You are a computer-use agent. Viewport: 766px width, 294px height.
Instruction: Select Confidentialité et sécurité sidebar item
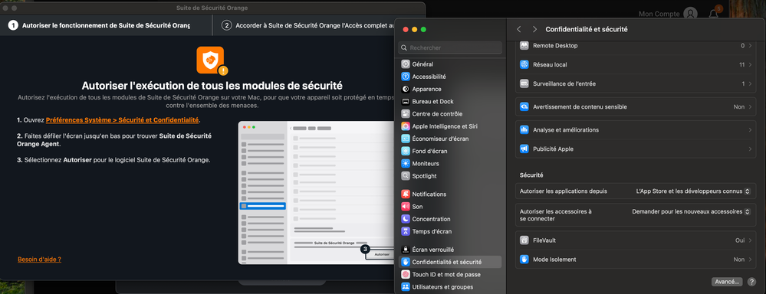pyautogui.click(x=450, y=262)
